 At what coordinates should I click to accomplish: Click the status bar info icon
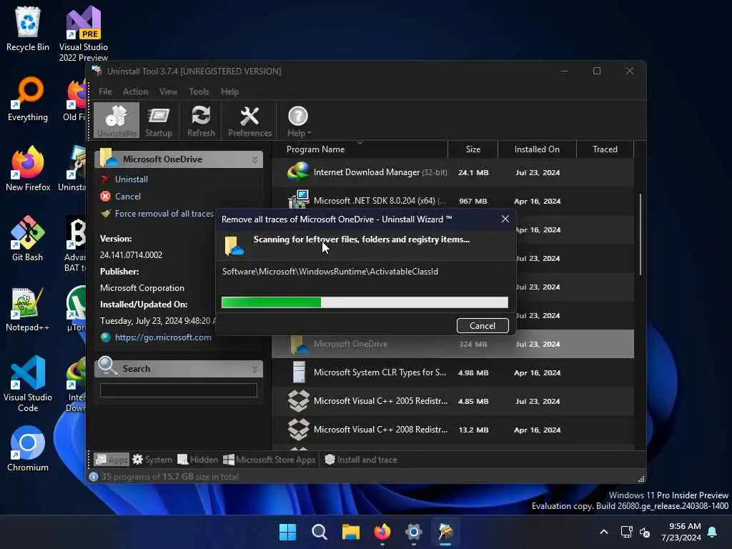(x=94, y=477)
